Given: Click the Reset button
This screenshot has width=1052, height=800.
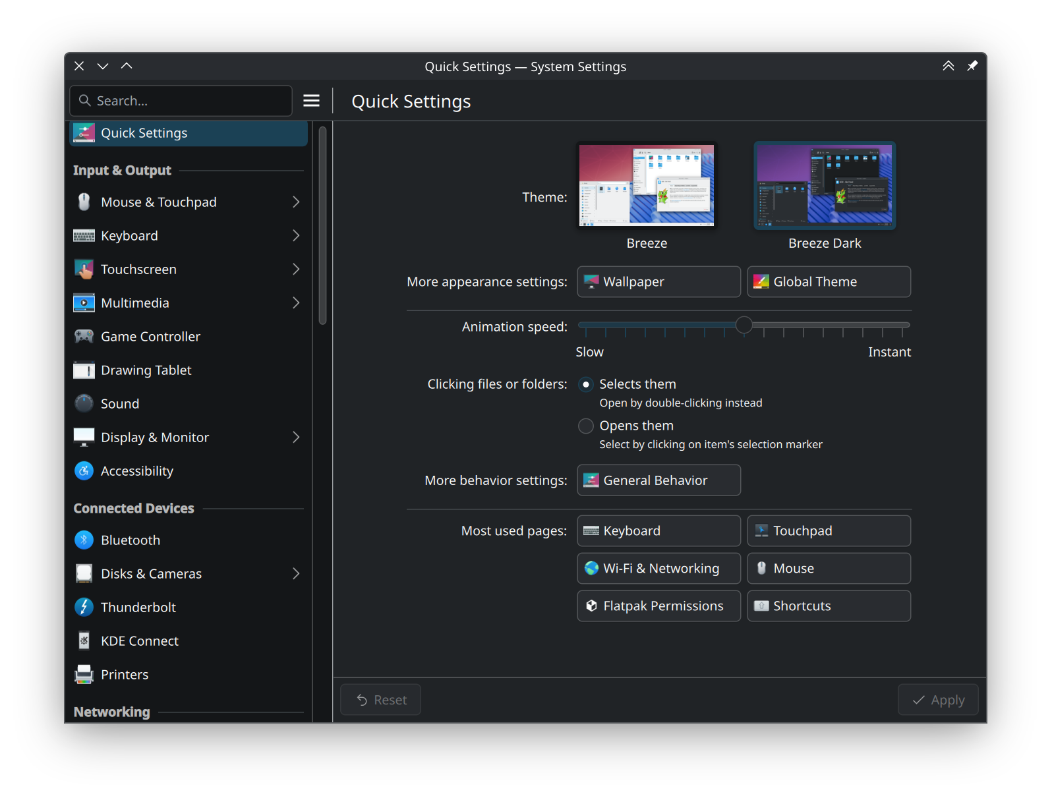Looking at the screenshot, I should point(380,700).
